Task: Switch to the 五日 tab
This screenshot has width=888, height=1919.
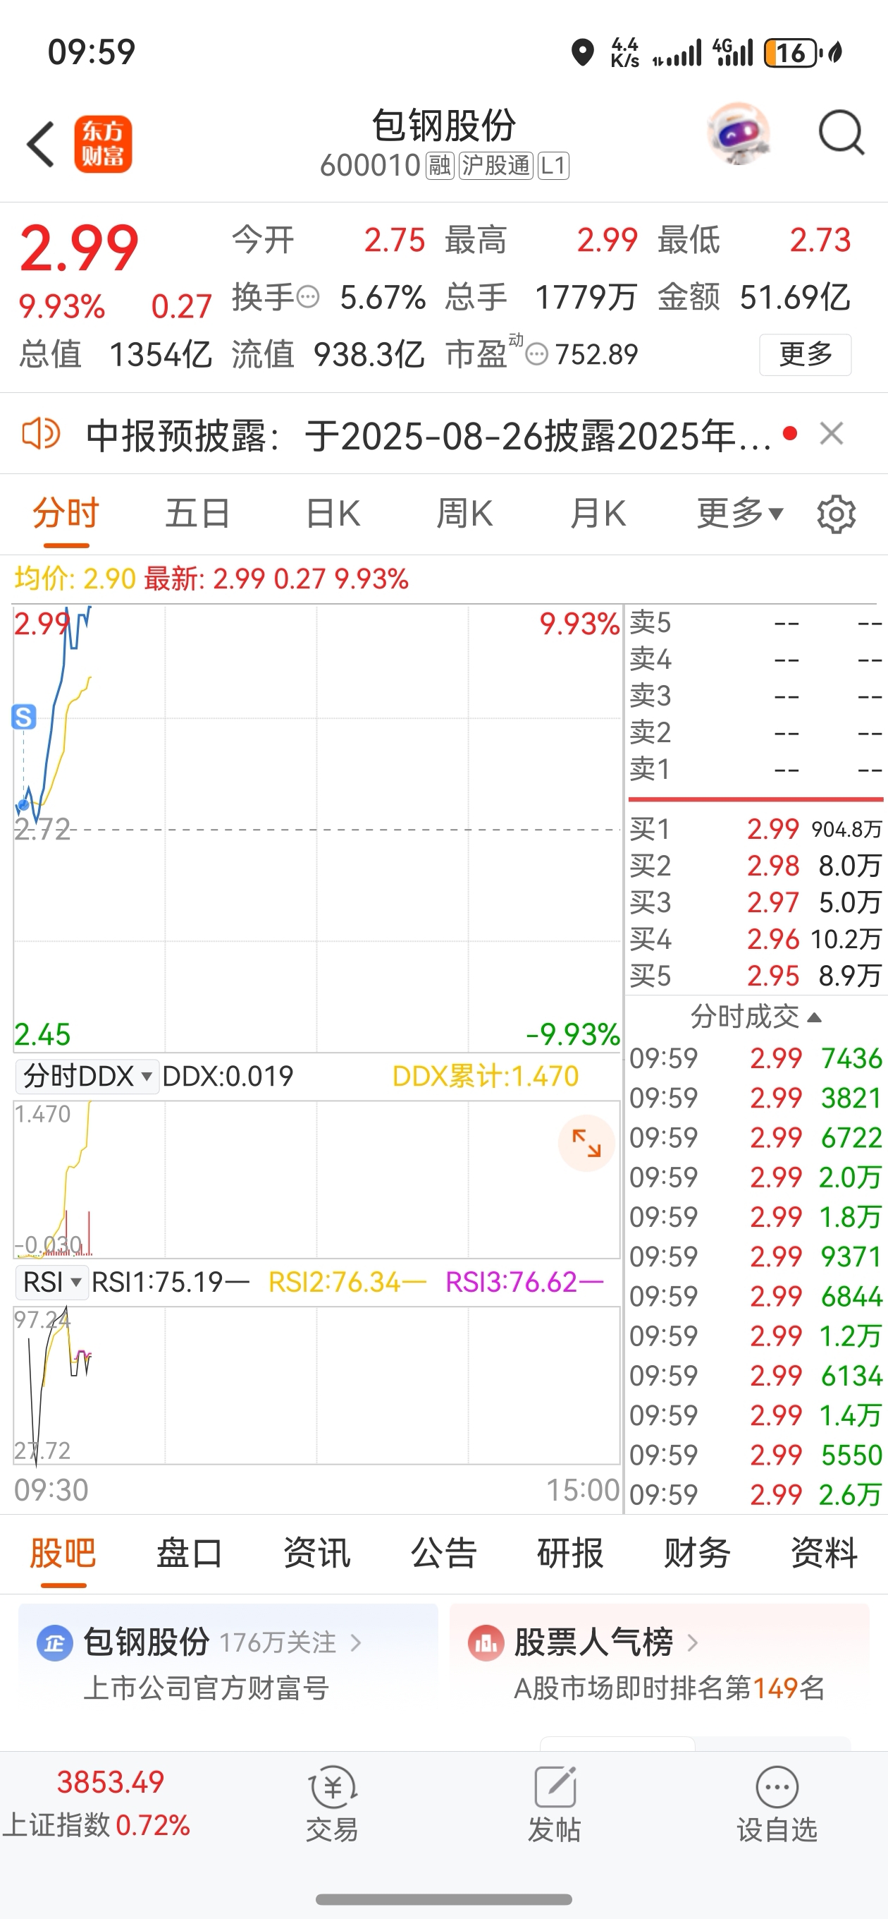Action: tap(197, 514)
